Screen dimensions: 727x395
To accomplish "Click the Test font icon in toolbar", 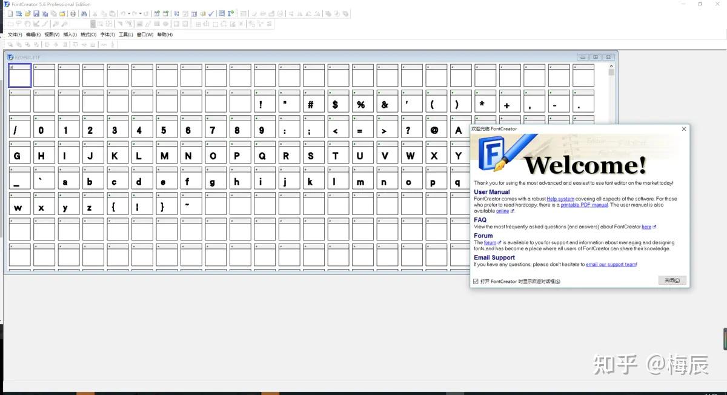I will [230, 13].
